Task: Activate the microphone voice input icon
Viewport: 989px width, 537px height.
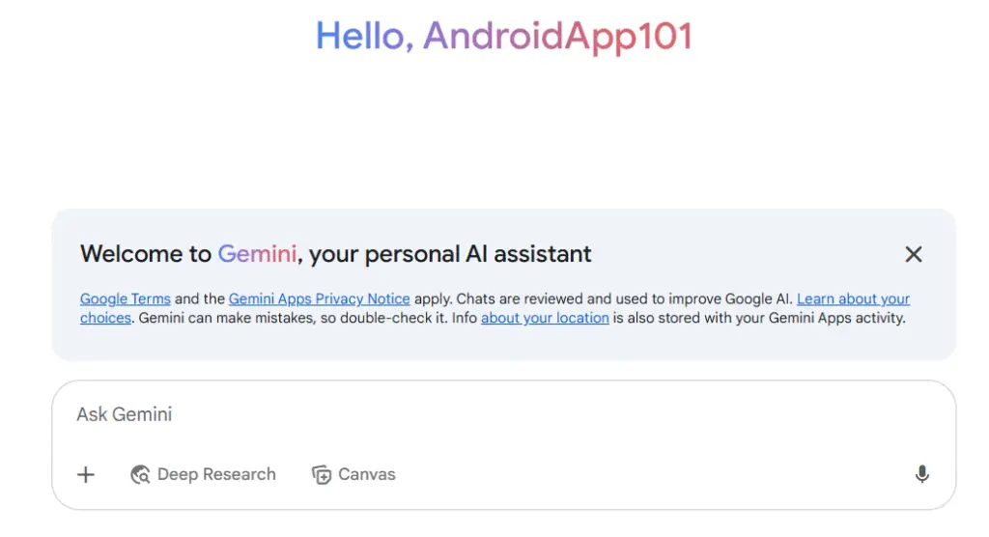Action: [921, 474]
